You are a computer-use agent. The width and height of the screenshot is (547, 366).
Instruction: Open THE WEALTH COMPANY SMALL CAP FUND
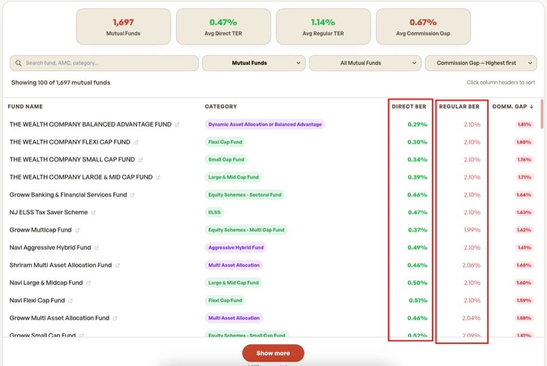coord(72,159)
